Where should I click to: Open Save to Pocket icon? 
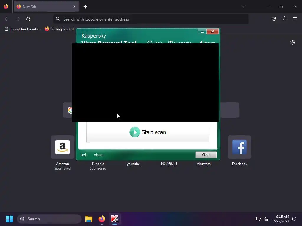click(273, 19)
